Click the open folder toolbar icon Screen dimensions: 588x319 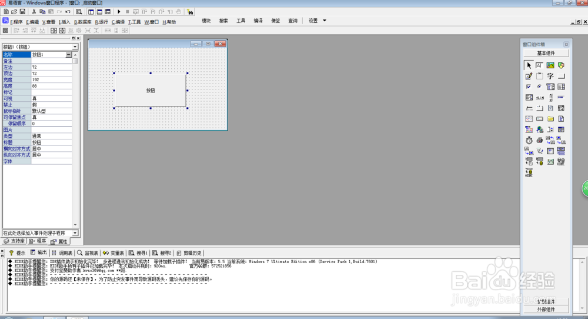point(14,12)
